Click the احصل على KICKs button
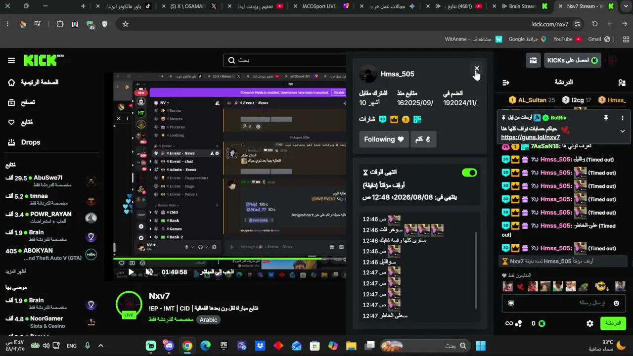633x356 pixels. [573, 60]
